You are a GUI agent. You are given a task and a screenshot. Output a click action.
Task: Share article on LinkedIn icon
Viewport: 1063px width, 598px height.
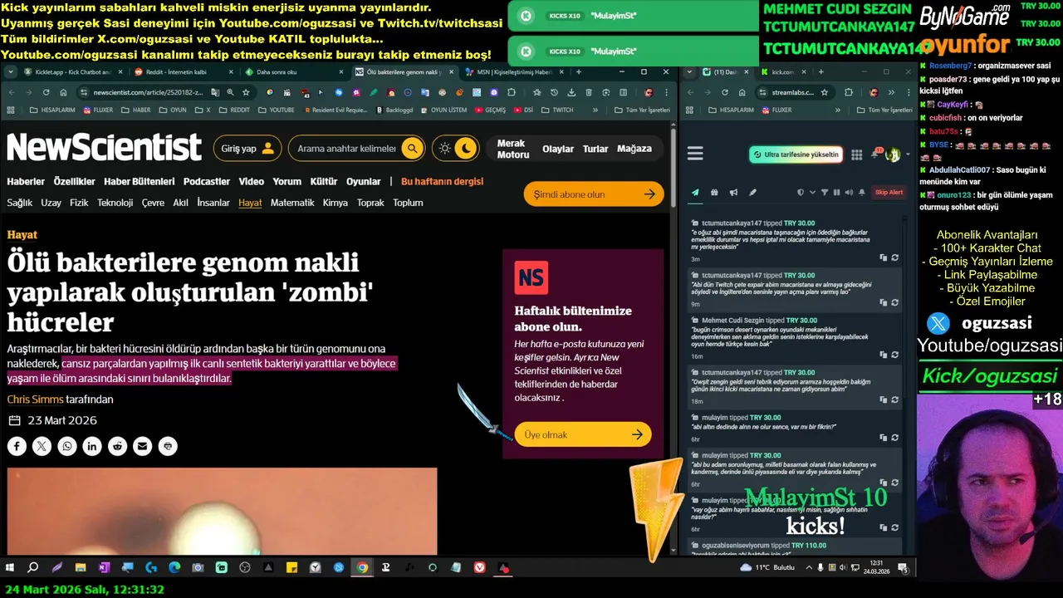pyautogui.click(x=92, y=446)
